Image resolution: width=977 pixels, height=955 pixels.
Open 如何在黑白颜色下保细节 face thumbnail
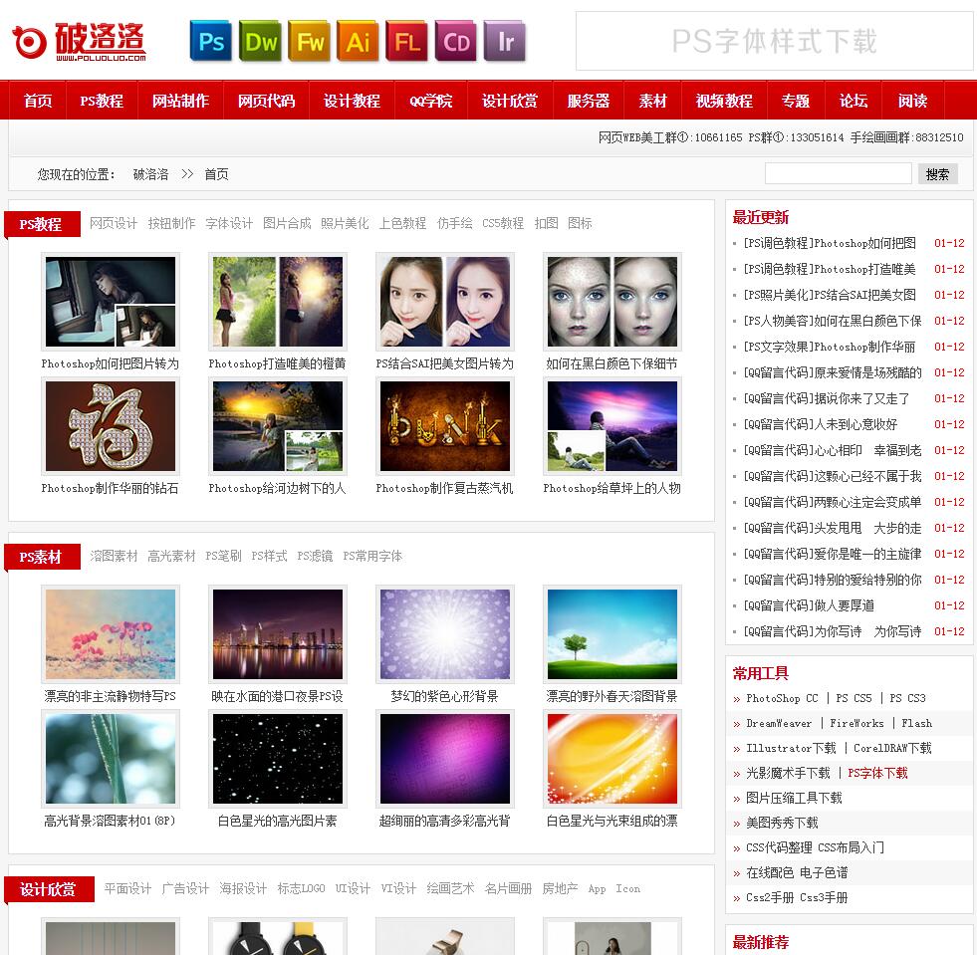pos(611,302)
